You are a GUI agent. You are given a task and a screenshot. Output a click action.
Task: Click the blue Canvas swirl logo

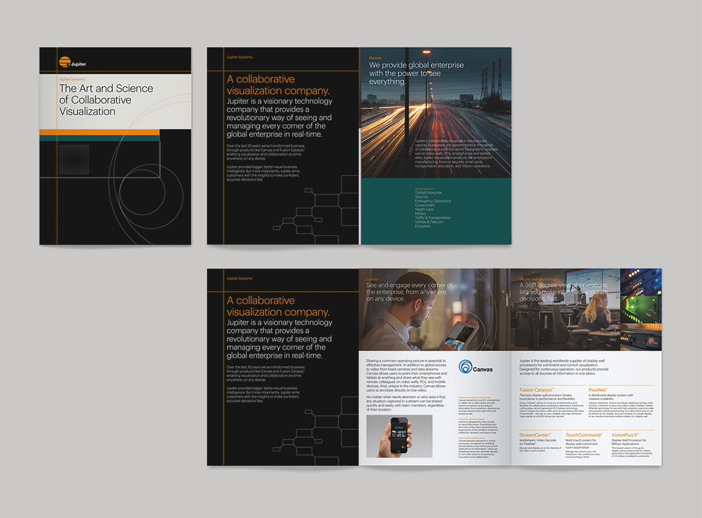(466, 367)
